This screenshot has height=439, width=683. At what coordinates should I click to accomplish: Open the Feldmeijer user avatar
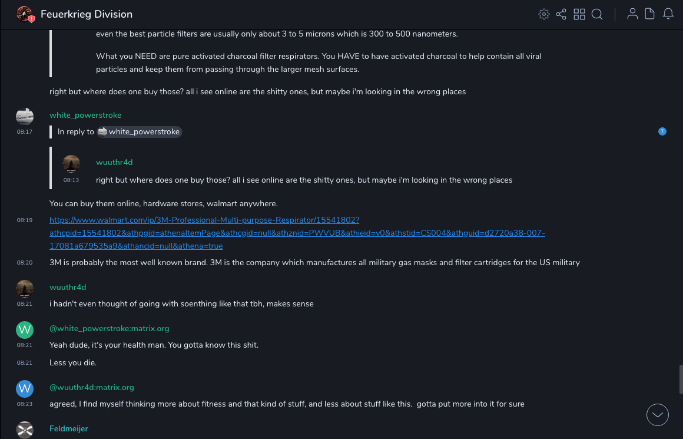(25, 430)
